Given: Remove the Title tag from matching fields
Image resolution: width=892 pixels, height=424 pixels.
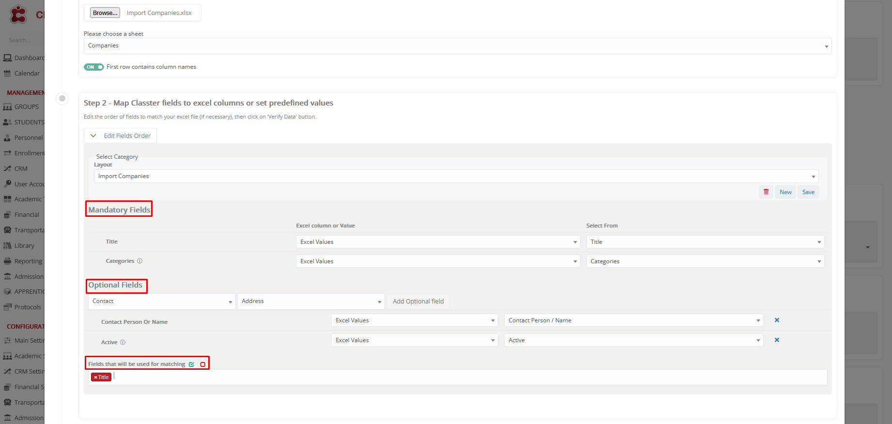Looking at the screenshot, I should pos(96,378).
